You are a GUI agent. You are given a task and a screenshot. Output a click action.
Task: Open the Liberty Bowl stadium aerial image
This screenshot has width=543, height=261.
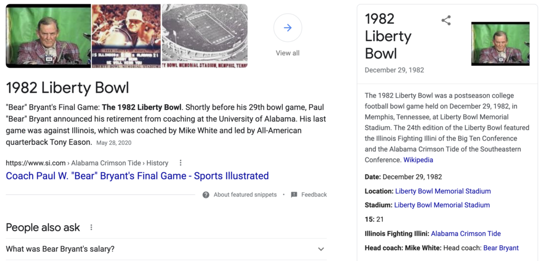[205, 36]
